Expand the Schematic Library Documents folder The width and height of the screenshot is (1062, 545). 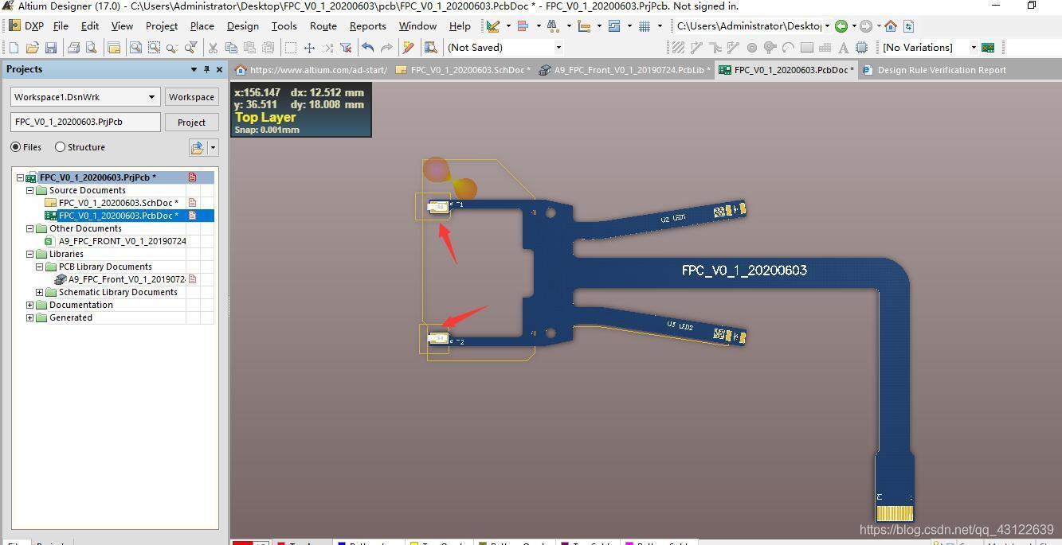(40, 292)
